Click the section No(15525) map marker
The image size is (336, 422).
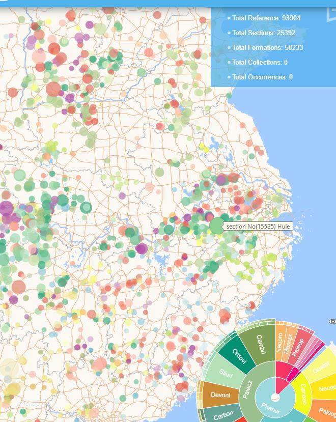coord(217,226)
